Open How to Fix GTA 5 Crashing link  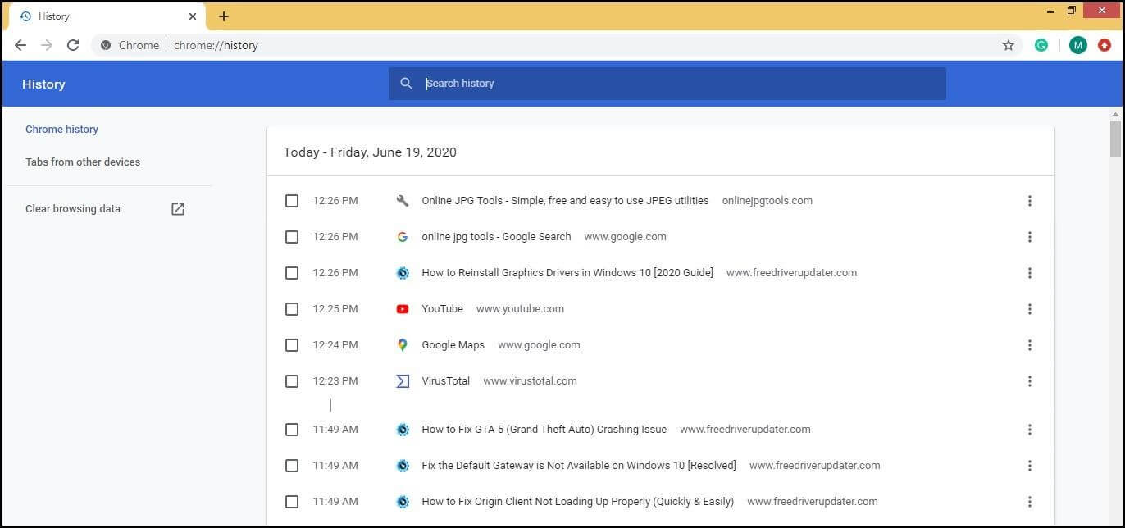[x=544, y=430]
